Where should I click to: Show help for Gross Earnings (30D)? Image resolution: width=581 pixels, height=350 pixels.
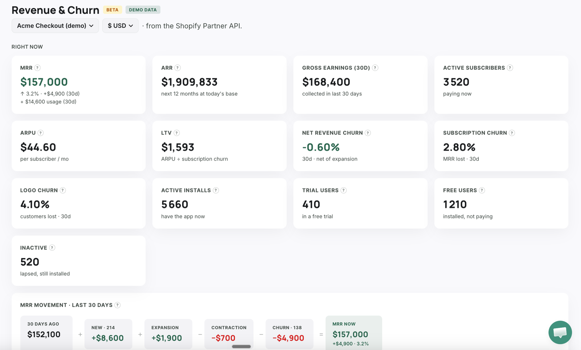coord(375,68)
